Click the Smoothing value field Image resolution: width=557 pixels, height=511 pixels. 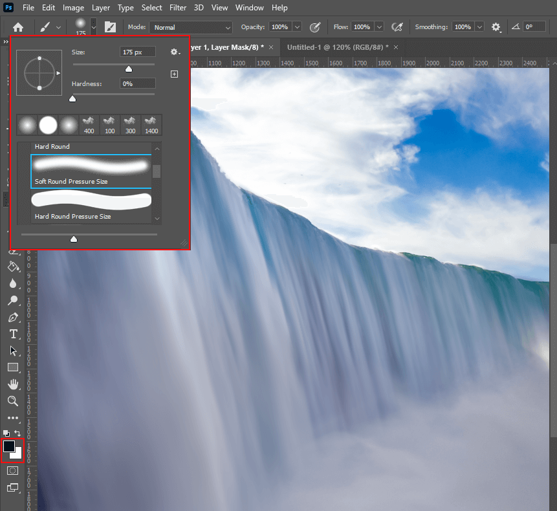(x=463, y=27)
